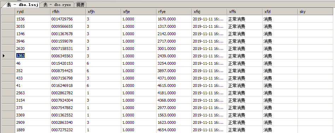Screen dimensions: 335x133
Task: Click the ryid cell with value 46
Action: click(x=33, y=63)
